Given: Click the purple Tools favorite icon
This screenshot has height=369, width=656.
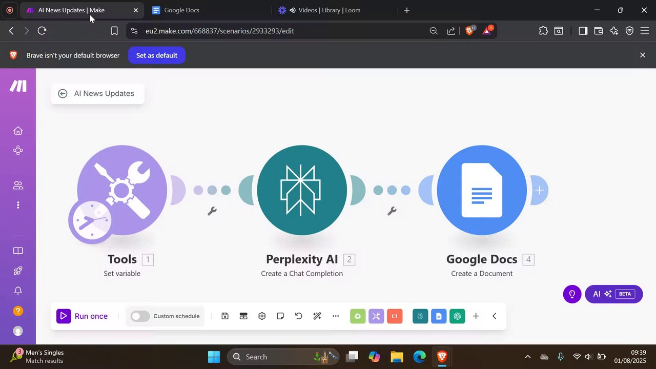Looking at the screenshot, I should point(376,316).
